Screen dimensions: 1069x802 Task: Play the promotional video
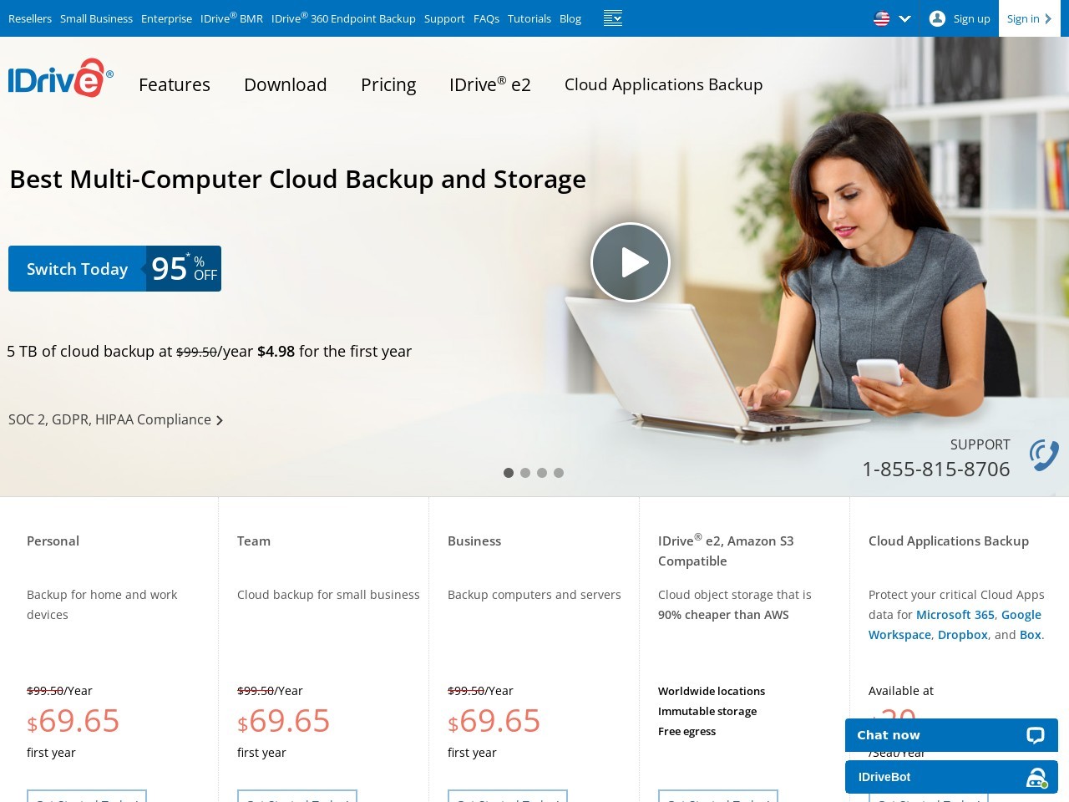tap(631, 262)
